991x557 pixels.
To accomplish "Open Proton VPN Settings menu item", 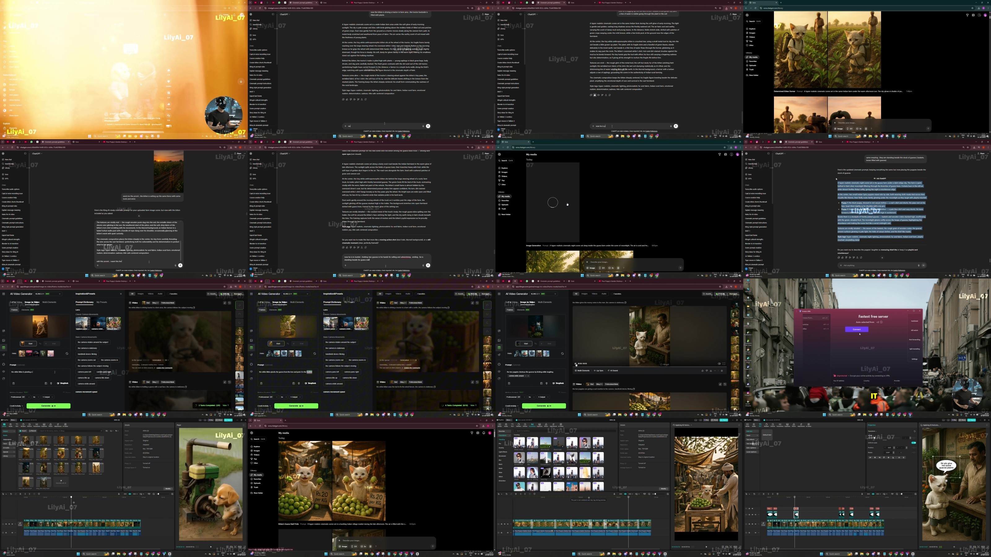I will tap(915, 359).
